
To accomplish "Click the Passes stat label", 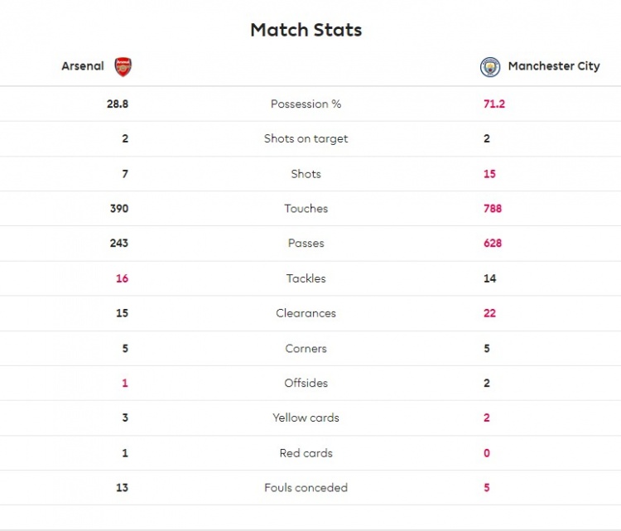I will (306, 243).
